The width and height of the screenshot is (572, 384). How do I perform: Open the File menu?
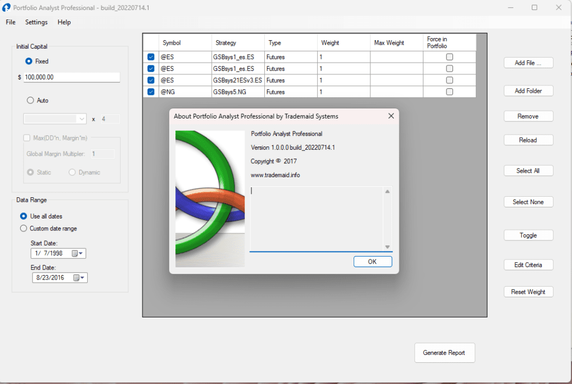pos(11,22)
